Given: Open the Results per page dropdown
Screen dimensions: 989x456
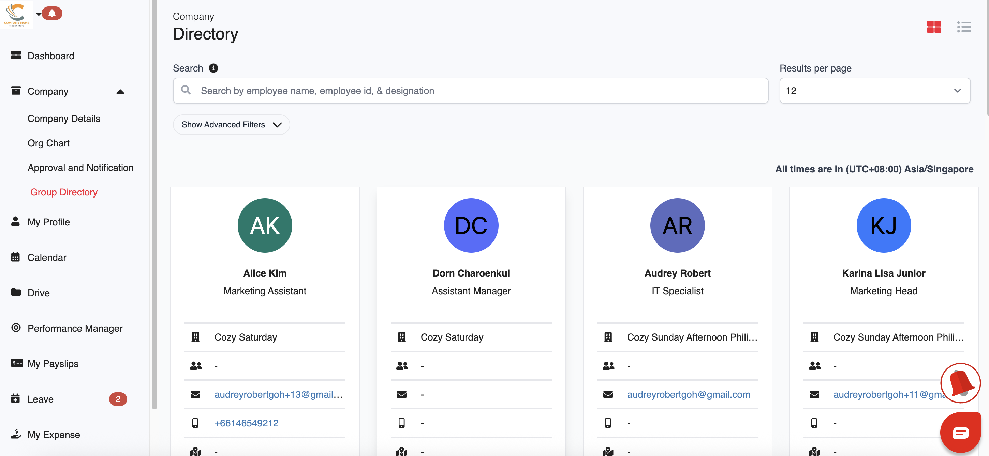Looking at the screenshot, I should pos(875,91).
